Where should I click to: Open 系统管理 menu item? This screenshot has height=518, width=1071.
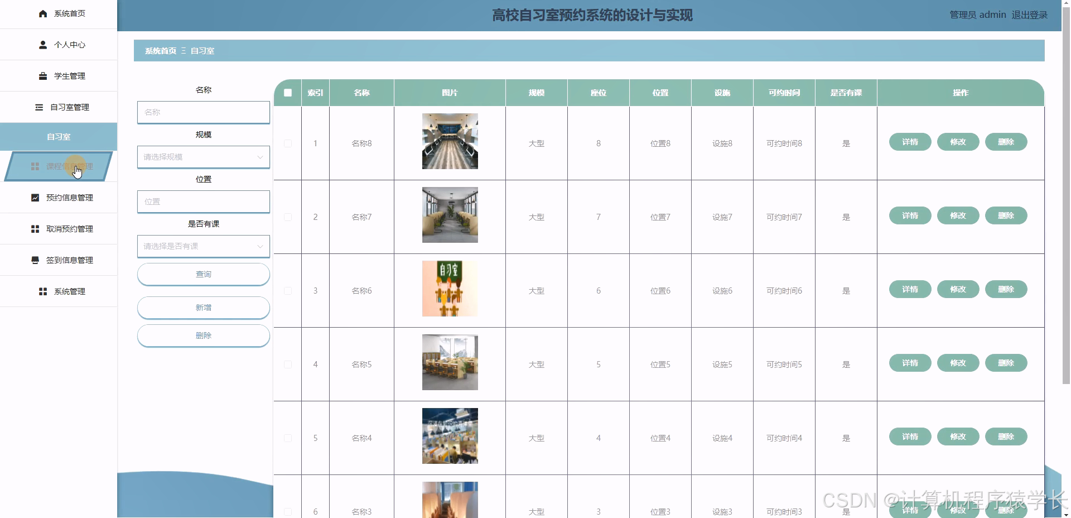(59, 291)
